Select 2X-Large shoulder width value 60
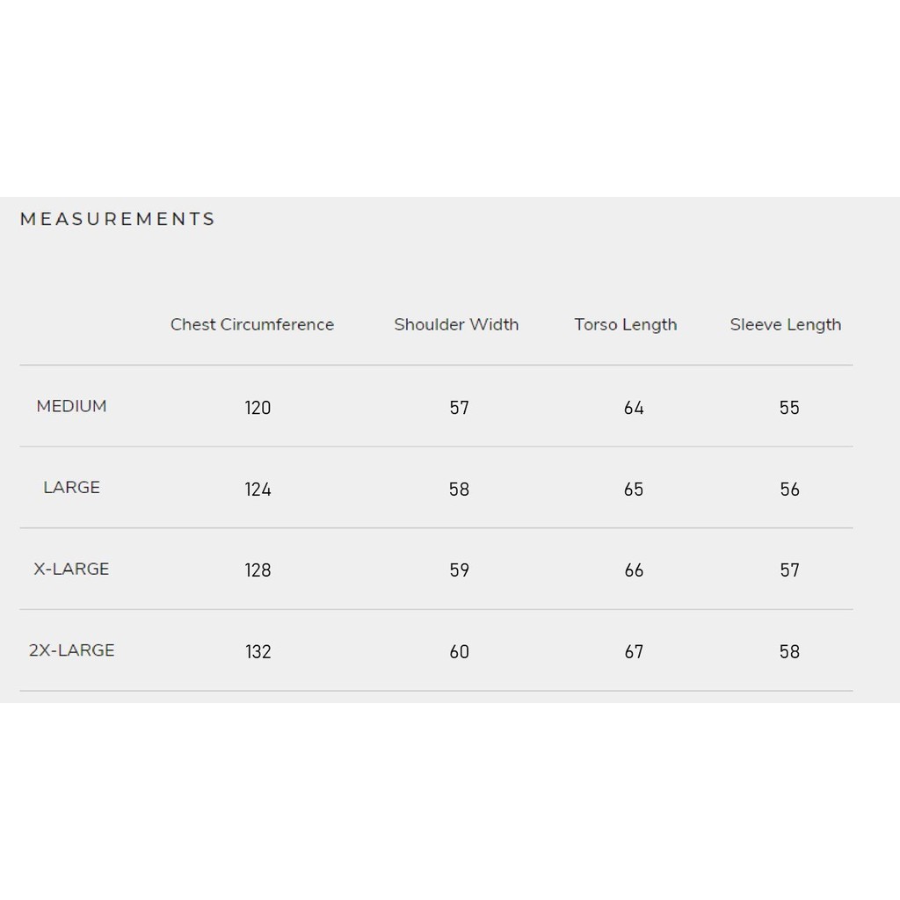Image resolution: width=900 pixels, height=900 pixels. [460, 652]
